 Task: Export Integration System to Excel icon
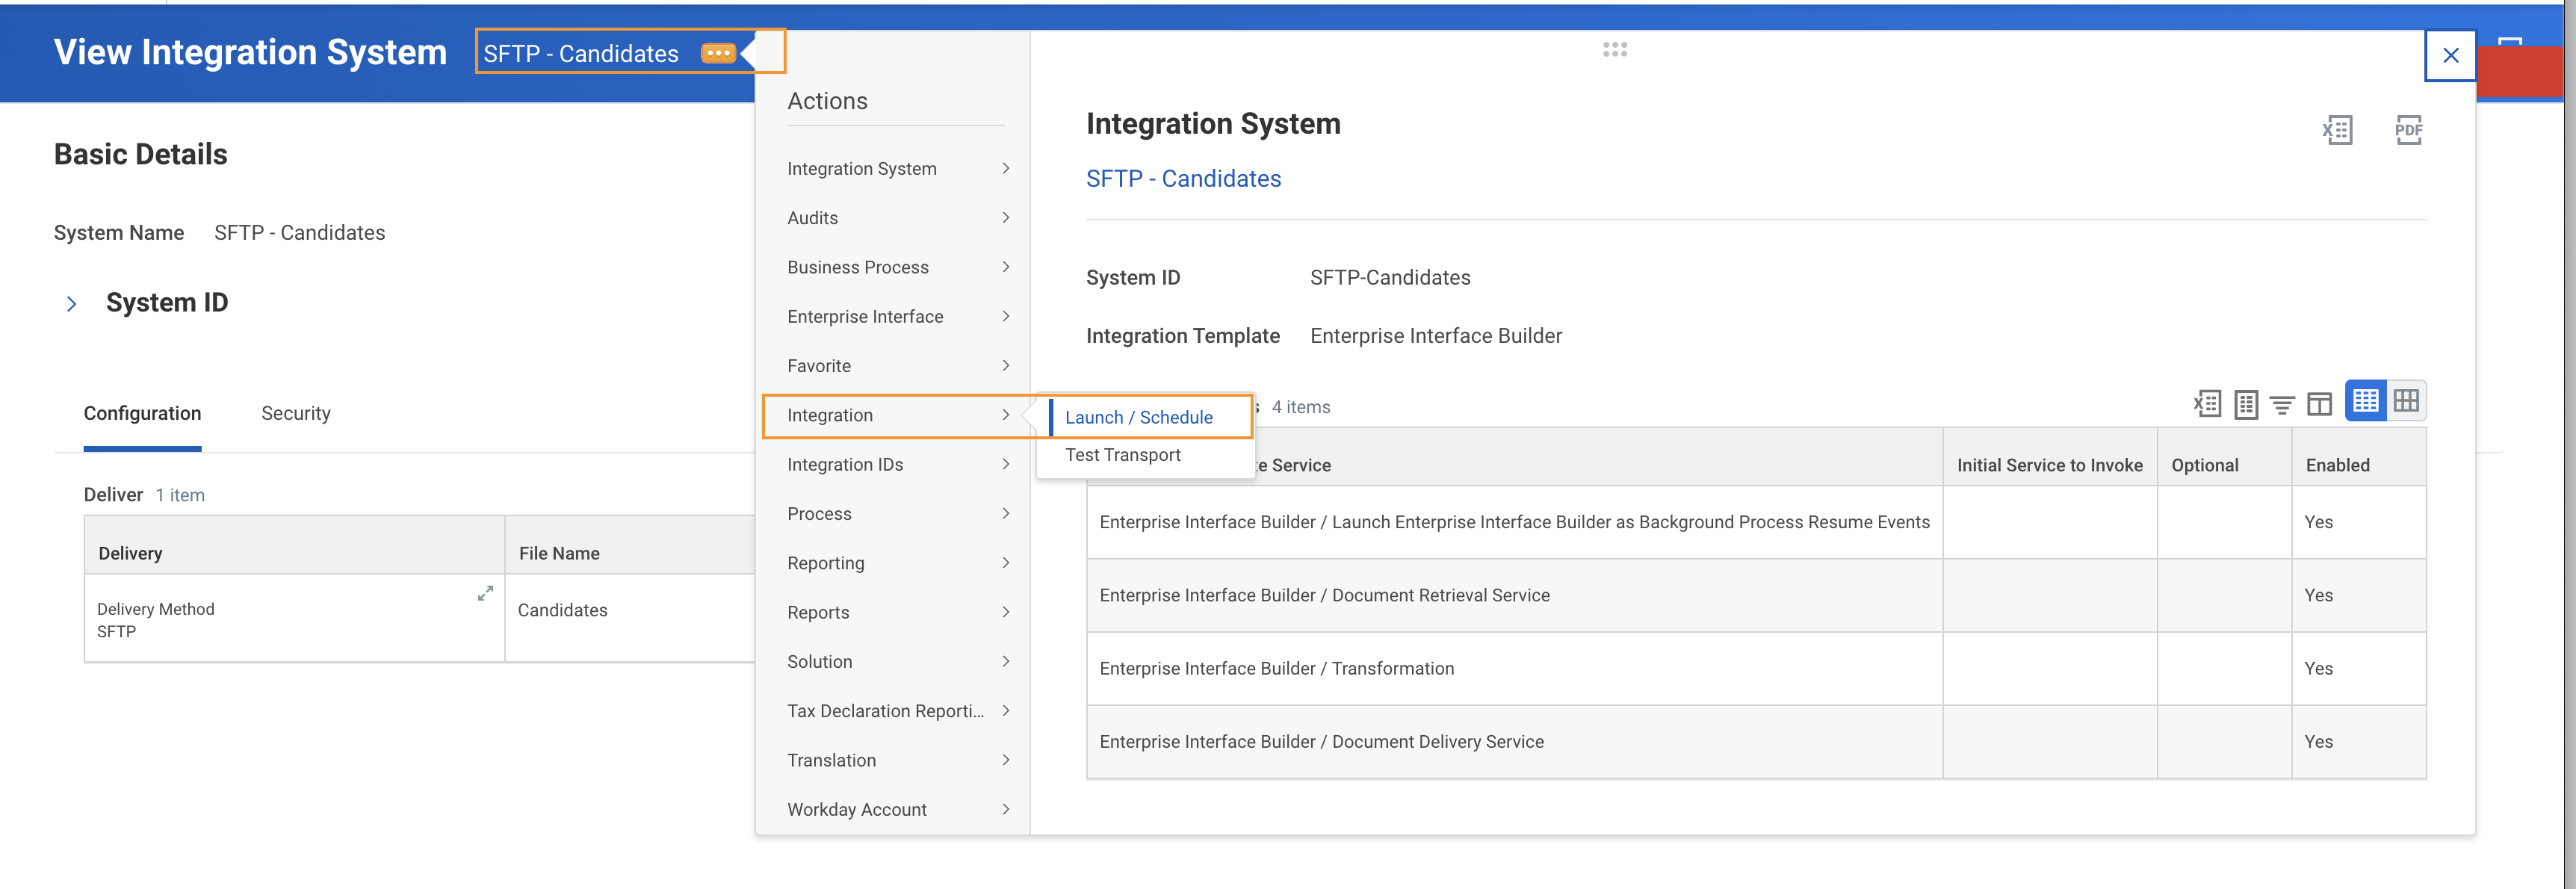pyautogui.click(x=2337, y=130)
